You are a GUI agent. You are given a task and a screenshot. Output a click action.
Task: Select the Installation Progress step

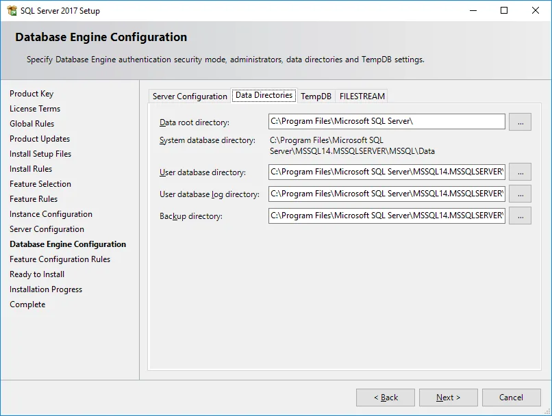[46, 289]
